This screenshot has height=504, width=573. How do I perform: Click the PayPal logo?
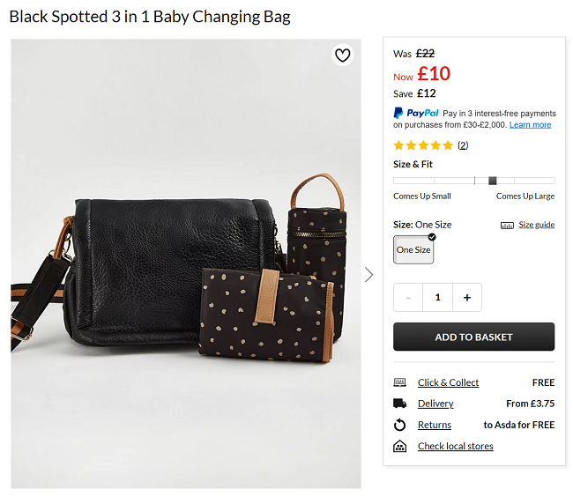(x=416, y=113)
